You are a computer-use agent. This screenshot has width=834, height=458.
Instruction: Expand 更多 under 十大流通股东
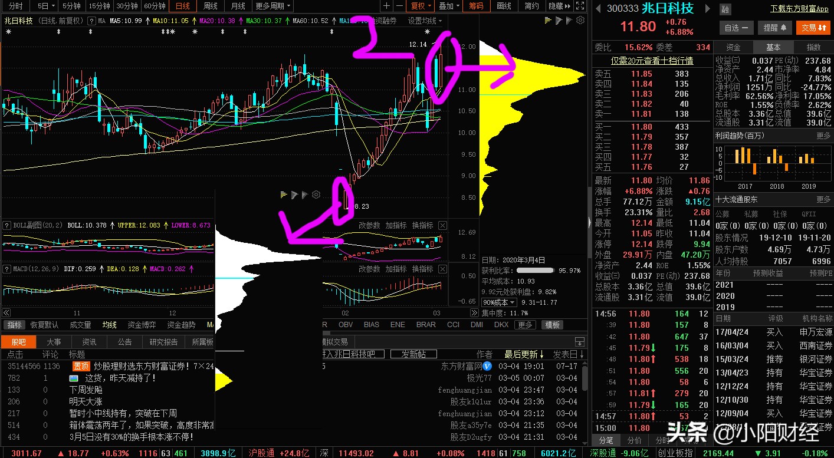click(x=823, y=200)
